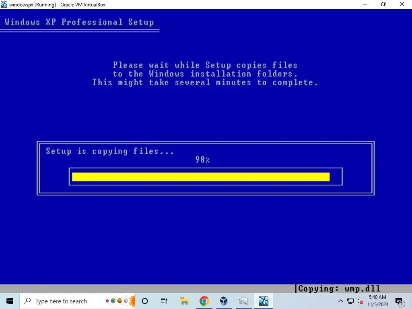Click the yellow file copy progress bar
Image resolution: width=412 pixels, height=309 pixels.
pos(201,177)
